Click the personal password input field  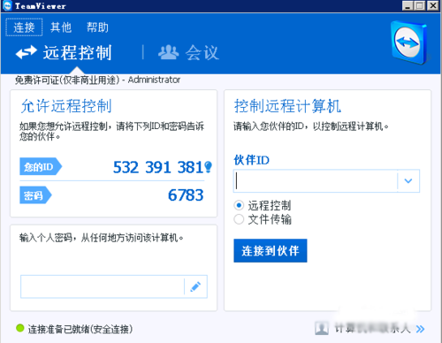coord(103,286)
